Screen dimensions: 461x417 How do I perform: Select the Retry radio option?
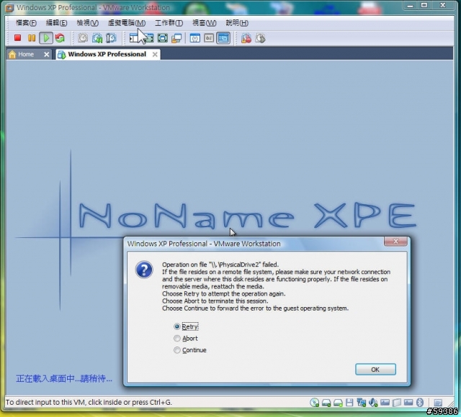click(x=187, y=326)
